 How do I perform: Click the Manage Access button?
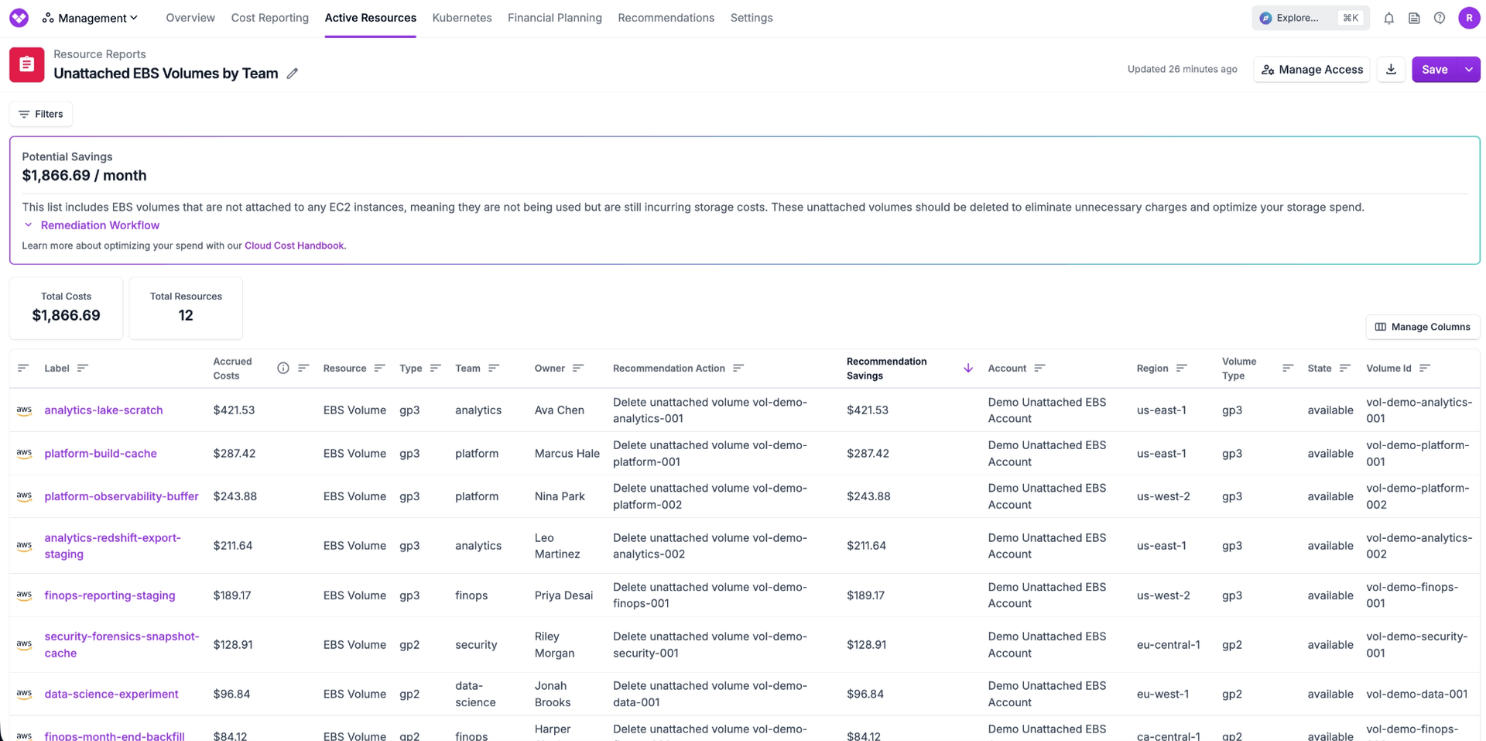1312,69
